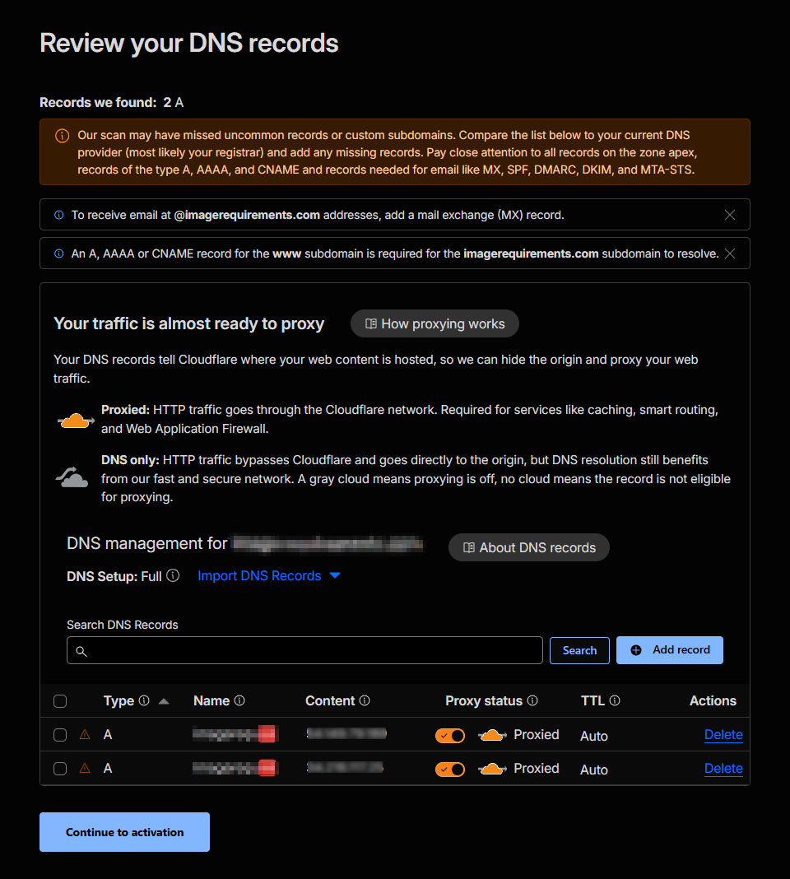Dismiss the MX record email notice
The height and width of the screenshot is (879, 790).
(x=729, y=215)
